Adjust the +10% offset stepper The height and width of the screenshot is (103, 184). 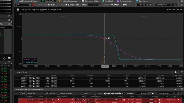click(52, 78)
